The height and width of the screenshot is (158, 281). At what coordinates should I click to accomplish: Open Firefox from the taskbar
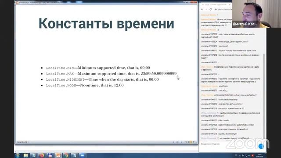click(42, 155)
